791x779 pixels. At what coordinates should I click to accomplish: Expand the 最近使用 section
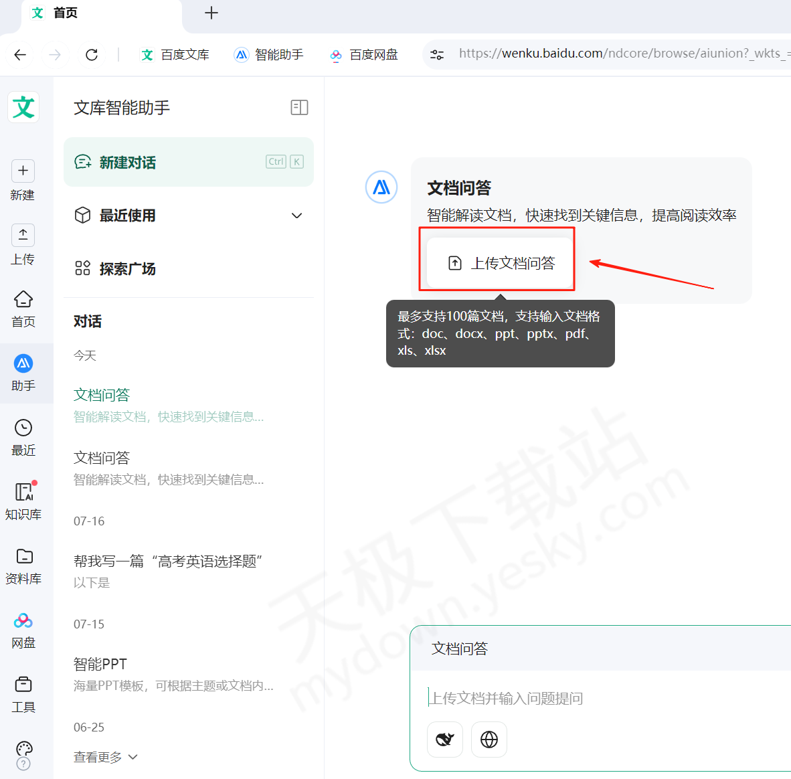(189, 215)
